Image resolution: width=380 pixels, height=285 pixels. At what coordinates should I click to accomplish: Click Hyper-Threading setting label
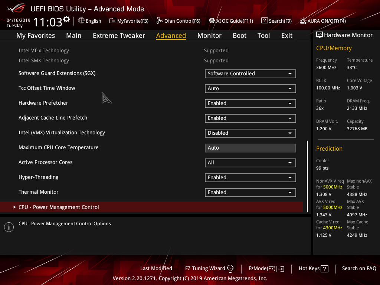coord(38,177)
